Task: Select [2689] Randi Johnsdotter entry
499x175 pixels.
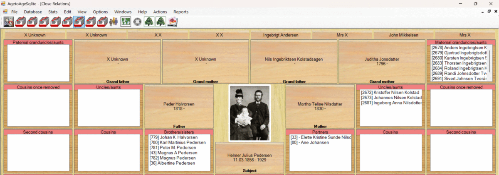Action: (x=459, y=73)
